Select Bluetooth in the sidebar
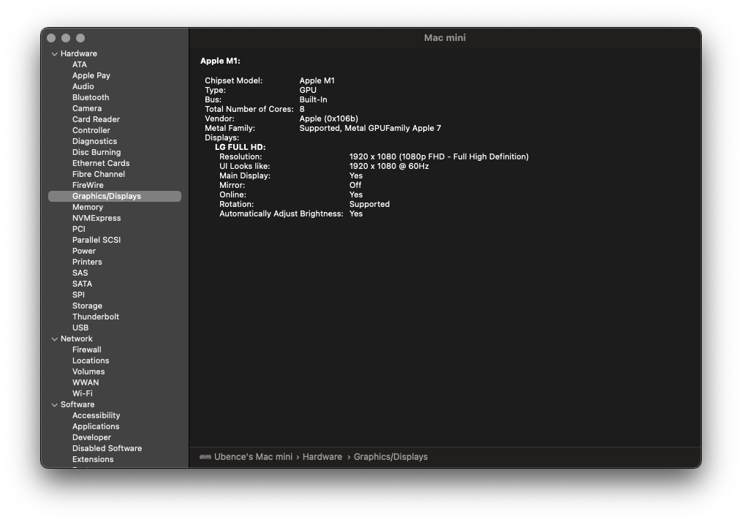This screenshot has width=742, height=522. (x=91, y=97)
